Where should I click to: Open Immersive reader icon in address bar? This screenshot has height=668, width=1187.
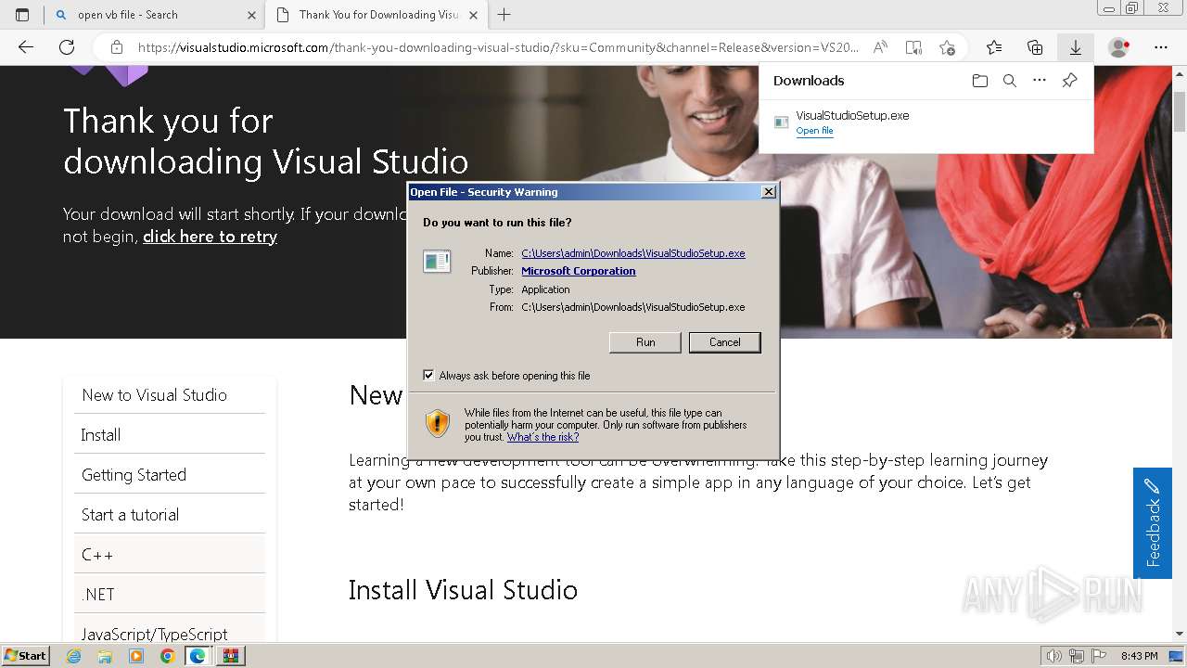click(913, 47)
